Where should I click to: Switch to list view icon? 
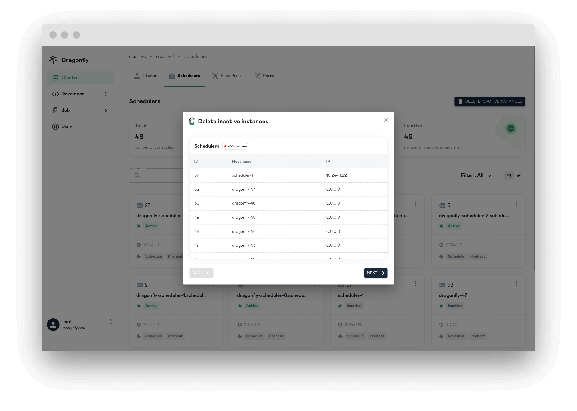[x=519, y=176]
